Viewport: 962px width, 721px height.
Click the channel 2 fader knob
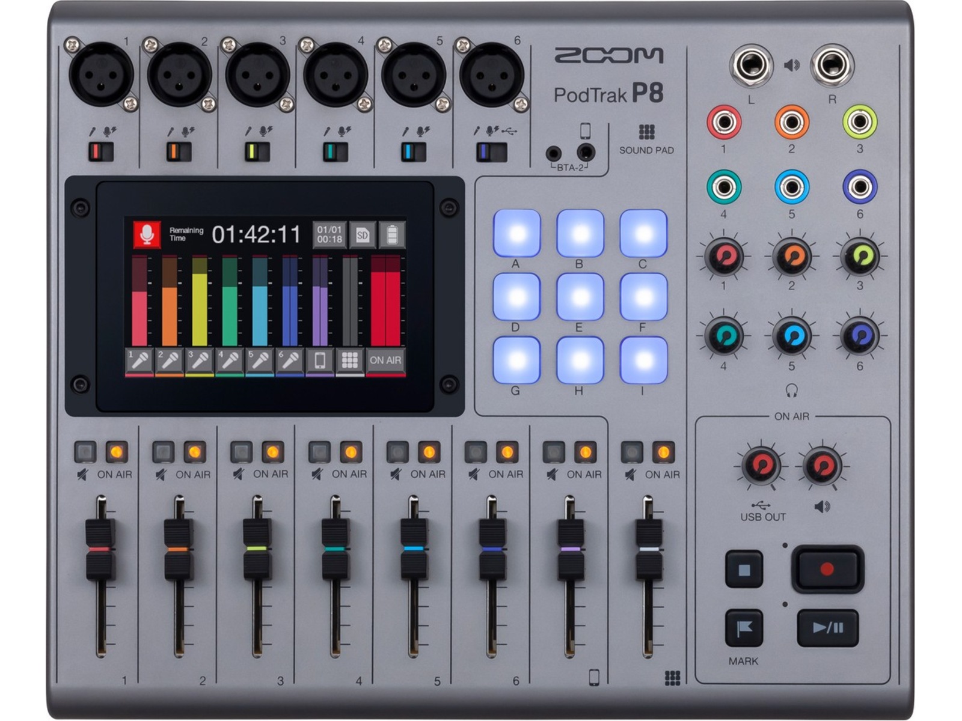[178, 549]
